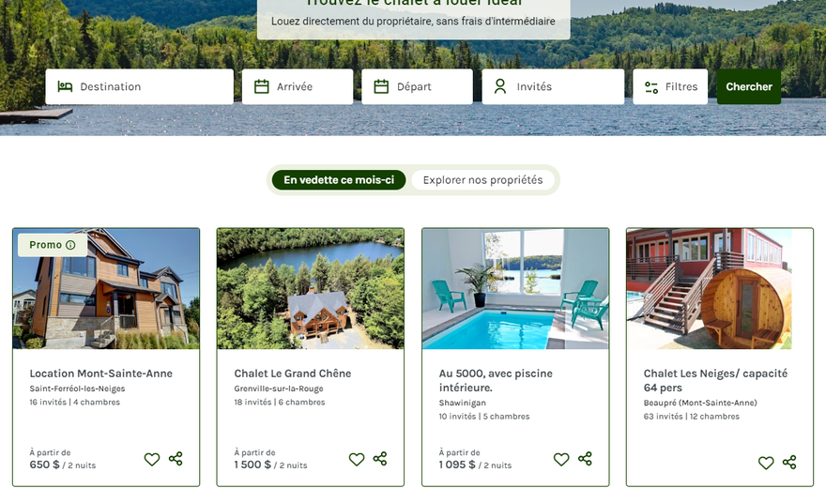Share the Au 5000 piscine intérieure listing
This screenshot has width=826, height=488.
tap(585, 459)
